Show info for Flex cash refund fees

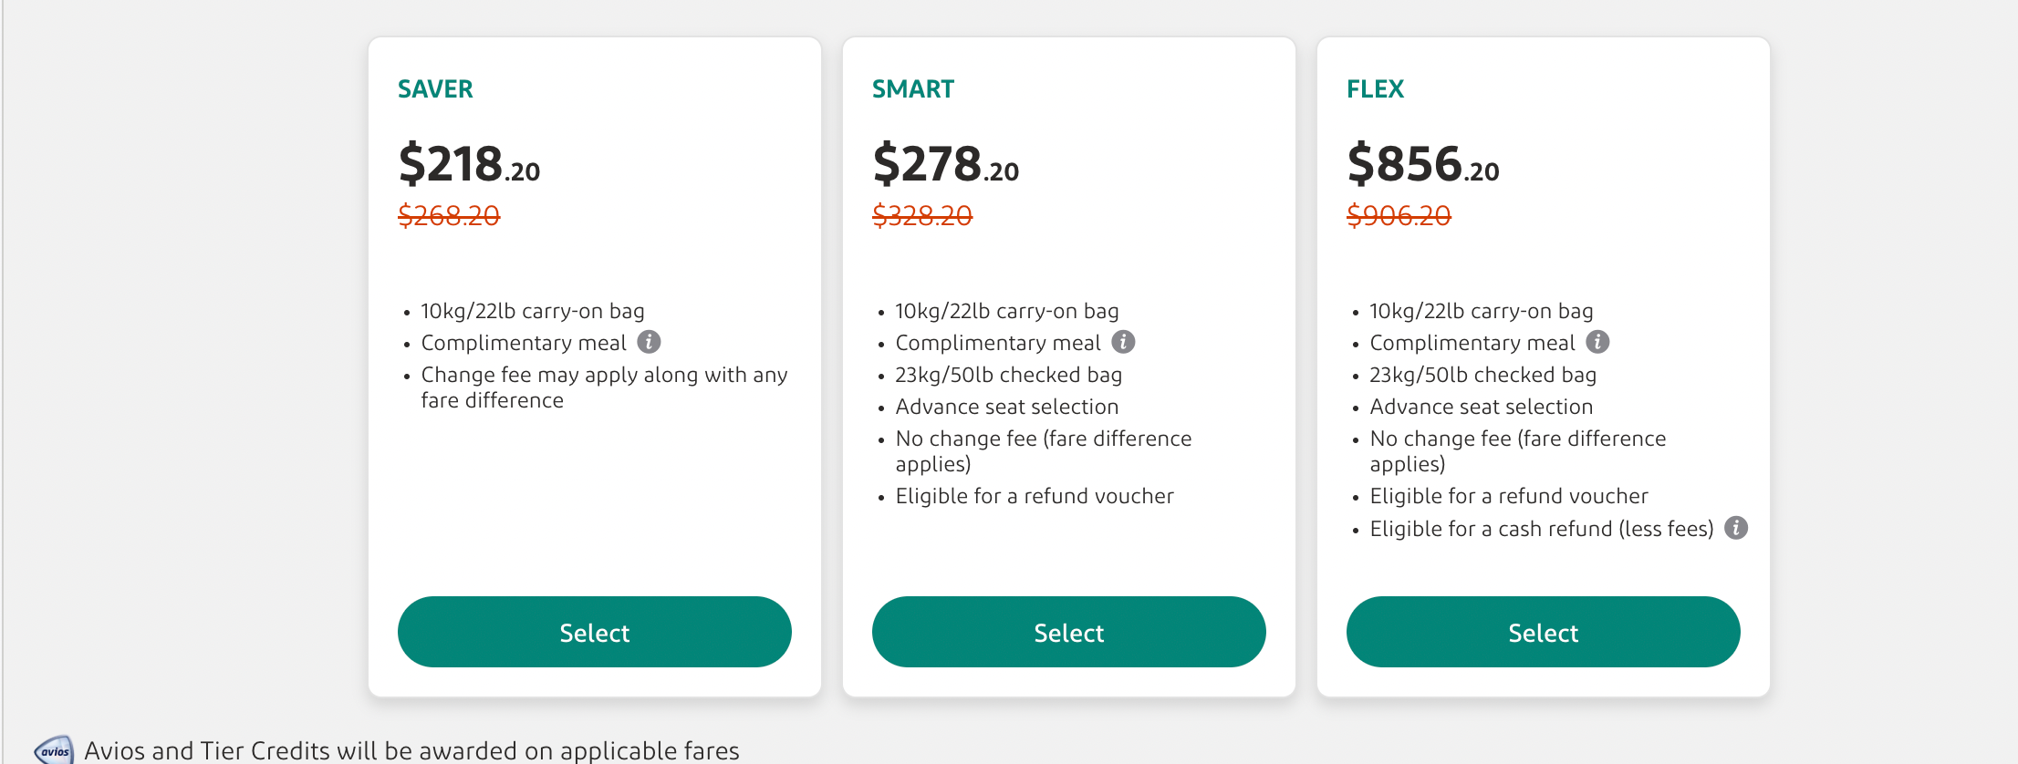(1736, 528)
